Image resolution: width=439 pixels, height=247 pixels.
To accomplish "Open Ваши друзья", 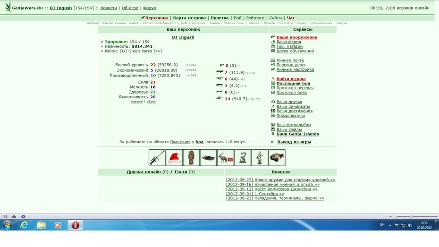I will 289,102.
